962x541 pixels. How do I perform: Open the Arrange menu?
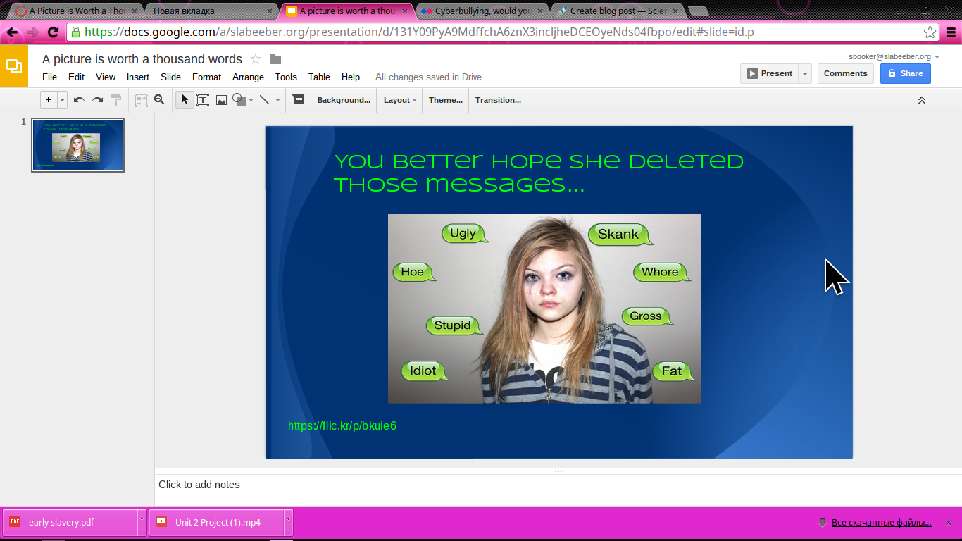(248, 77)
